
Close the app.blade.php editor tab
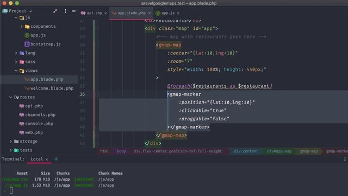[150, 13]
